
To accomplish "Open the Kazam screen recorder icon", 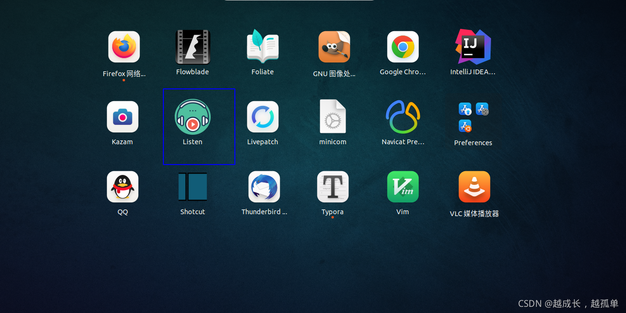I will point(123,117).
